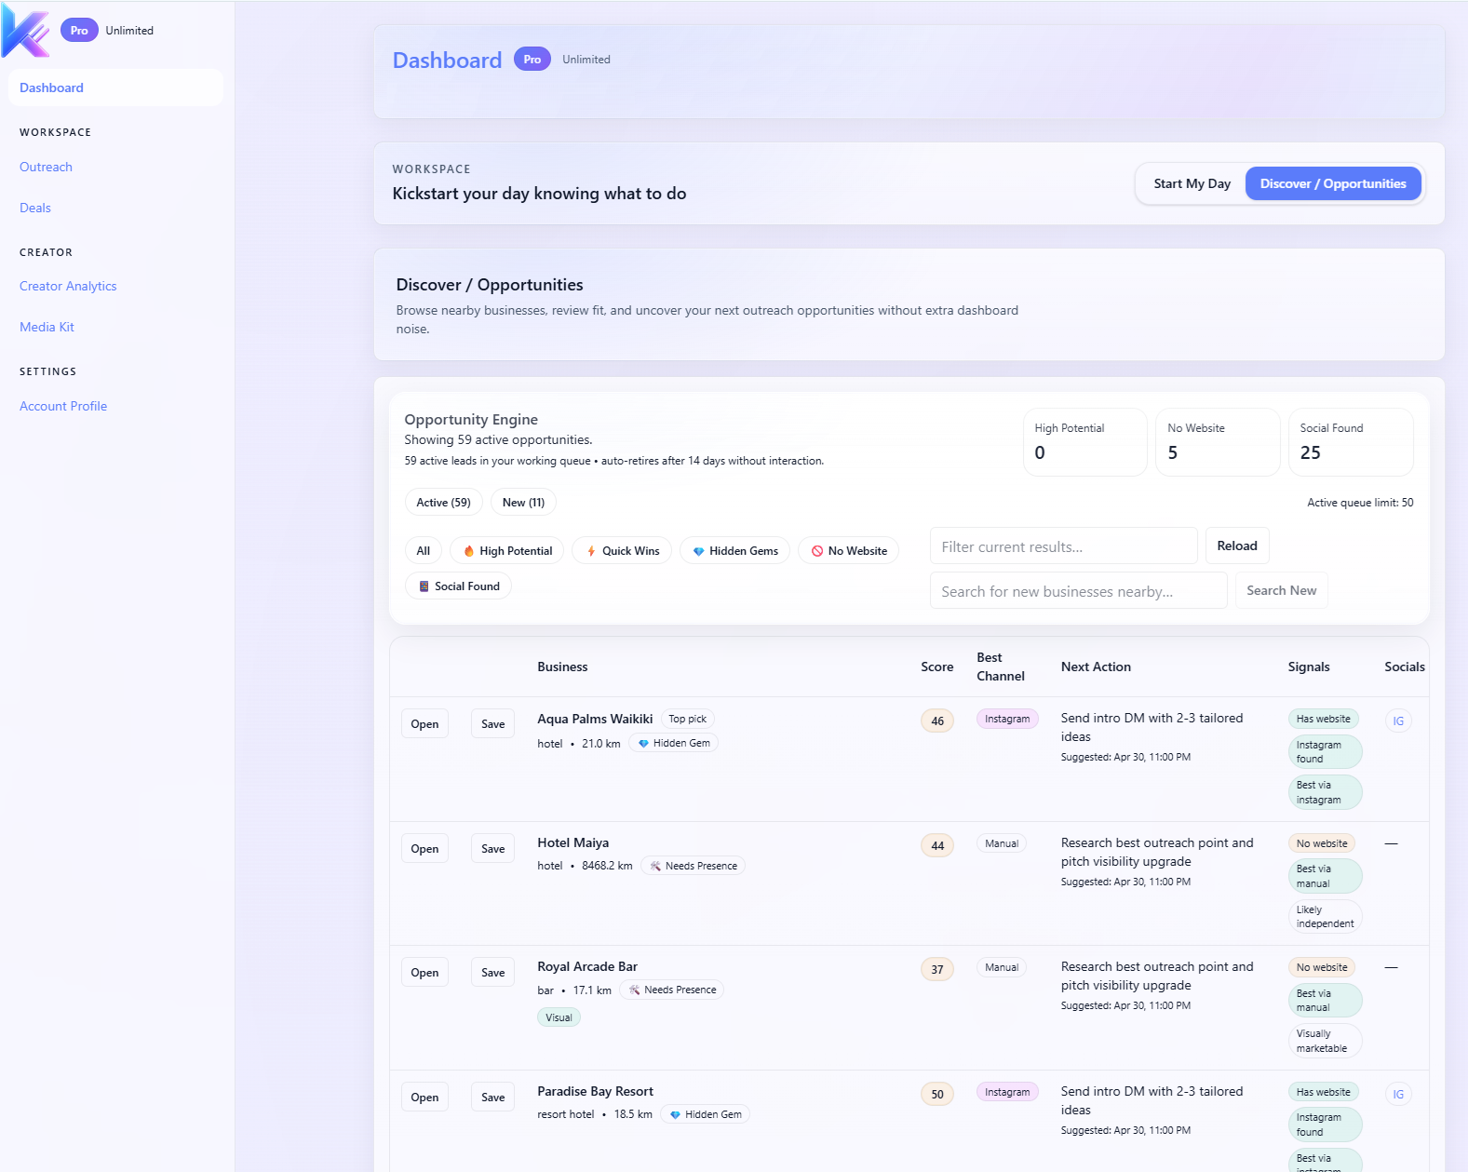Click the IG social icon for Paradise Bay Resort
The height and width of the screenshot is (1172, 1468).
tap(1398, 1095)
